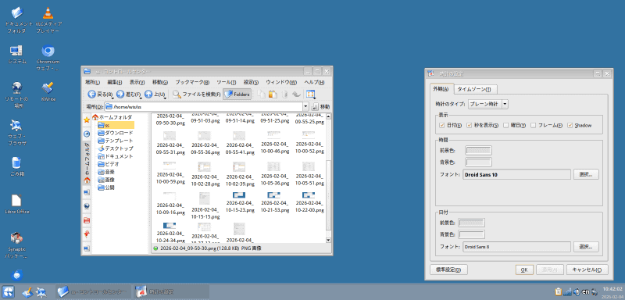Click キャンセル cancel in clock settings
This screenshot has width=625, height=300.
[587, 270]
